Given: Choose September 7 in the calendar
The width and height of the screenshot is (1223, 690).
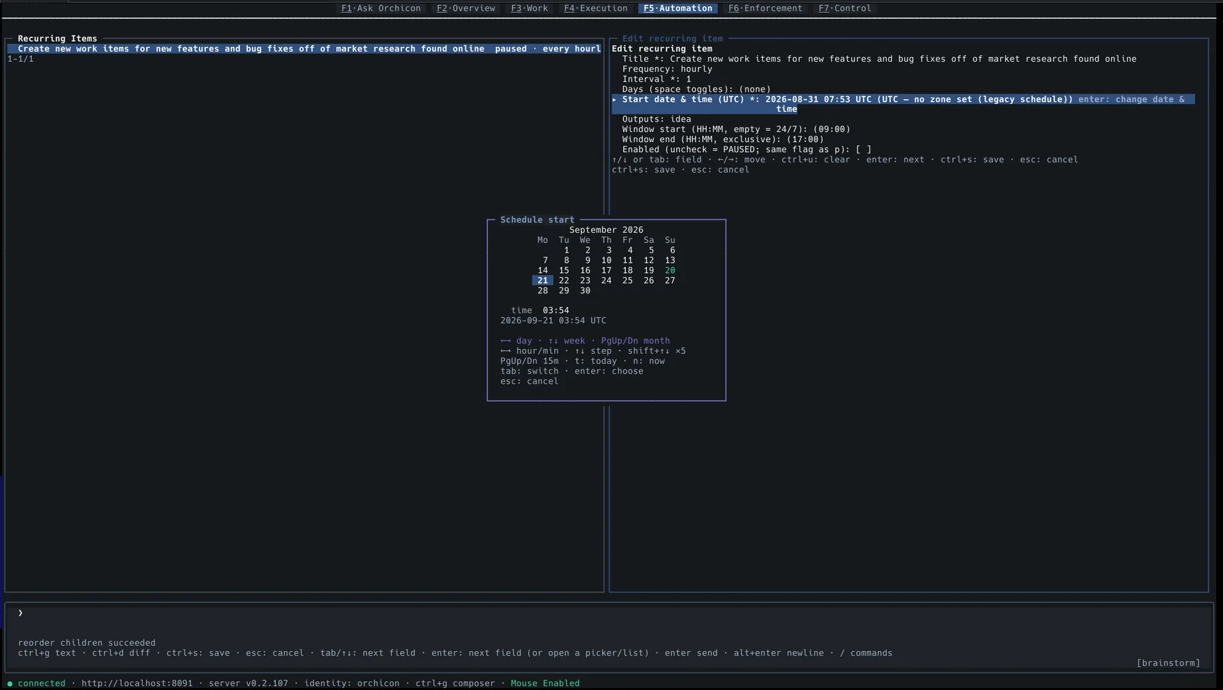Looking at the screenshot, I should 545,261.
